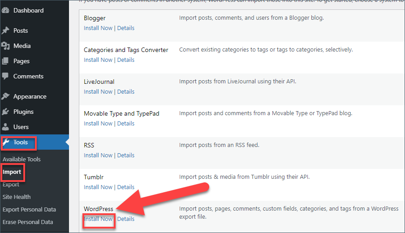
Task: Click the Tools wrench icon
Action: click(6, 142)
